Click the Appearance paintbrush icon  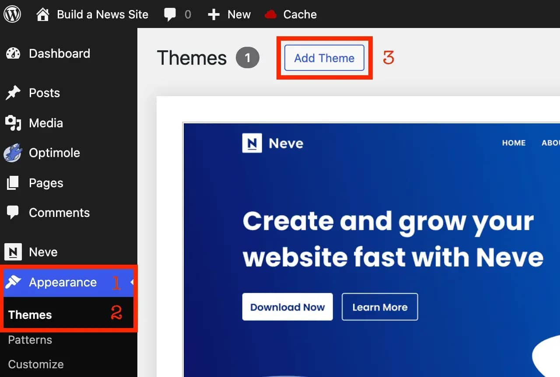(x=13, y=282)
